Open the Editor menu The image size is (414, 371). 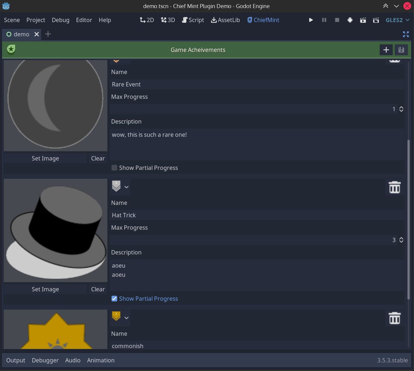pos(84,20)
